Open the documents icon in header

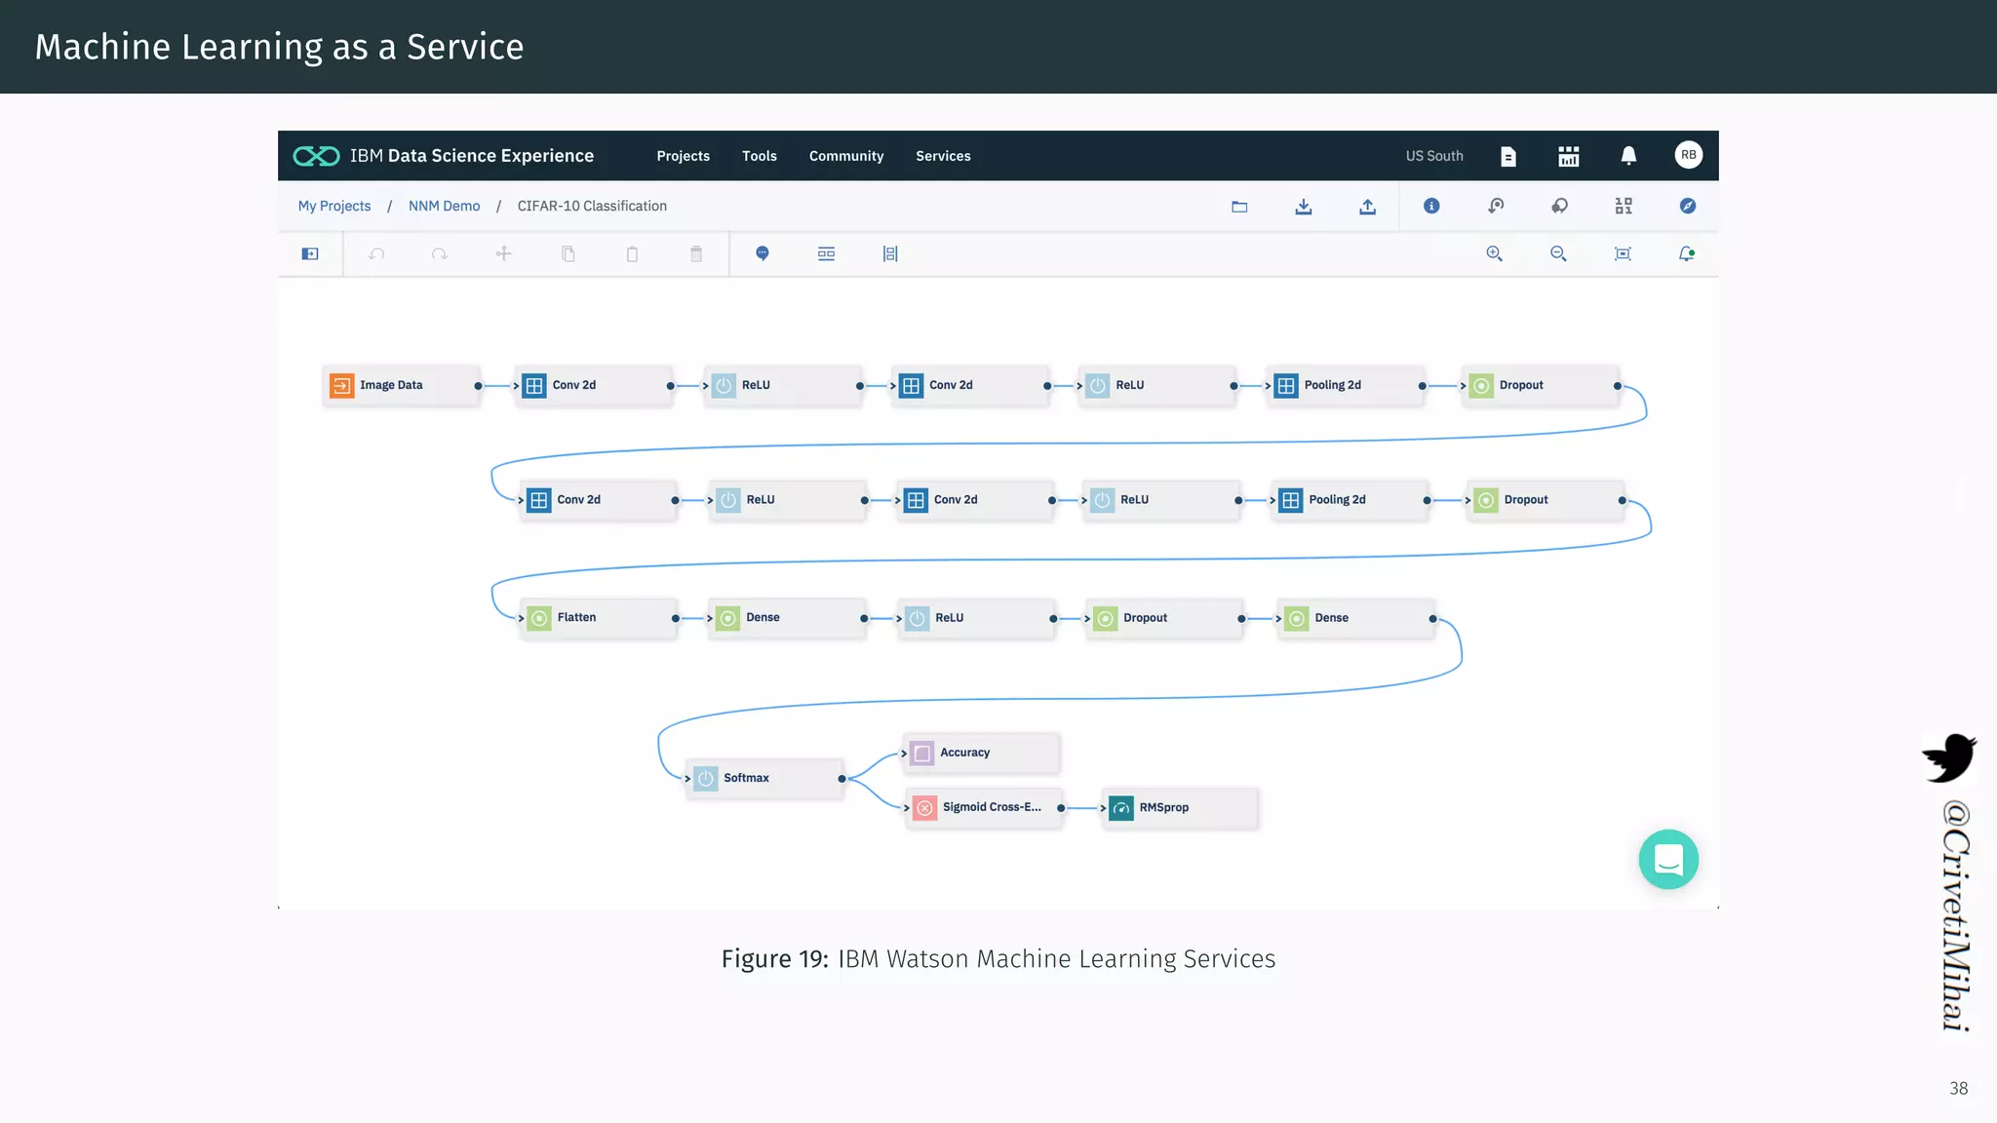coord(1508,156)
